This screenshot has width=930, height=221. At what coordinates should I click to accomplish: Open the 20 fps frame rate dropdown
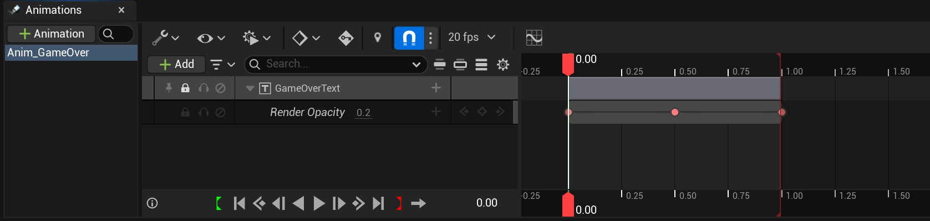click(x=472, y=37)
